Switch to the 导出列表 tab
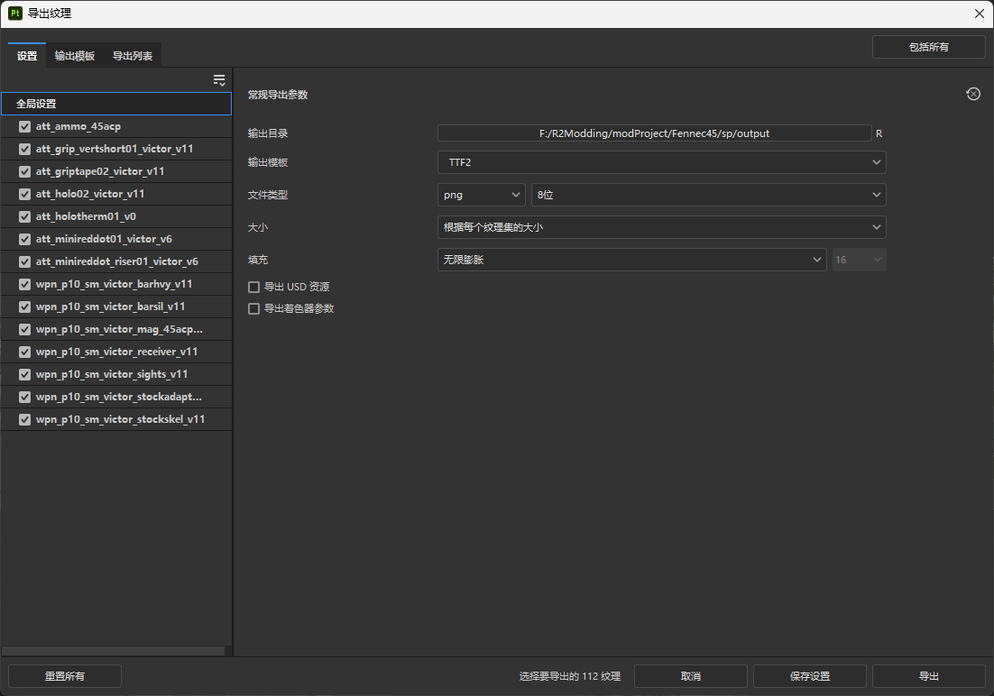The image size is (994, 696). 133,56
